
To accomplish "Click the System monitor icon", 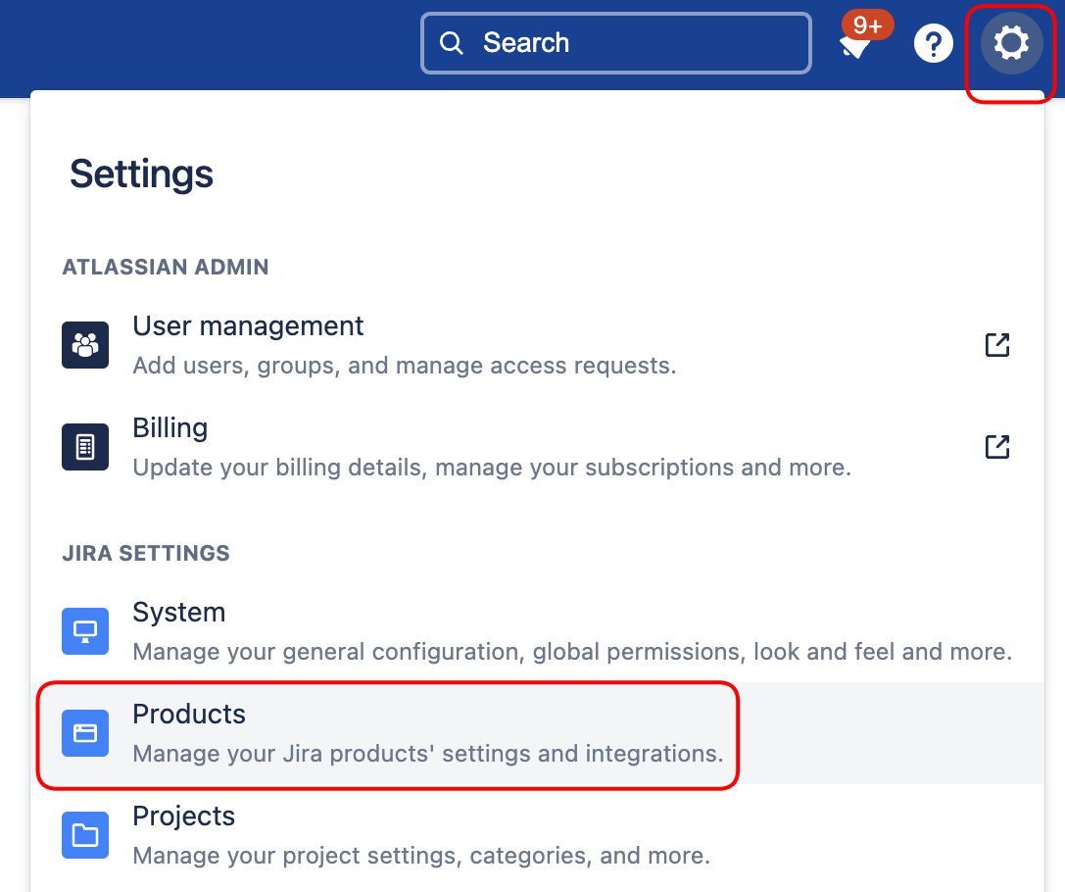I will tap(85, 631).
